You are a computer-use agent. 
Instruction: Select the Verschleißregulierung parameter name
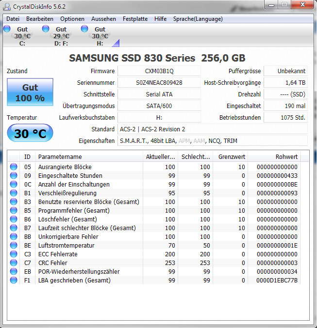(67, 193)
